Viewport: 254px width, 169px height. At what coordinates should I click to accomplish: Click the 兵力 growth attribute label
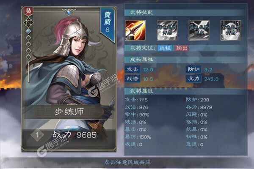coord(193,79)
